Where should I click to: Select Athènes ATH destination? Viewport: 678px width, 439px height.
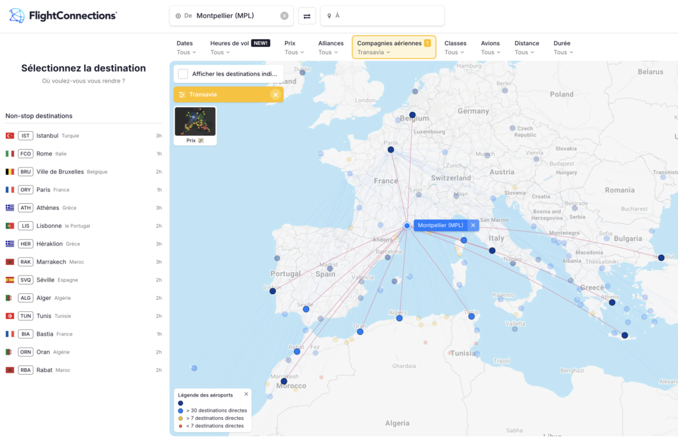(x=83, y=208)
